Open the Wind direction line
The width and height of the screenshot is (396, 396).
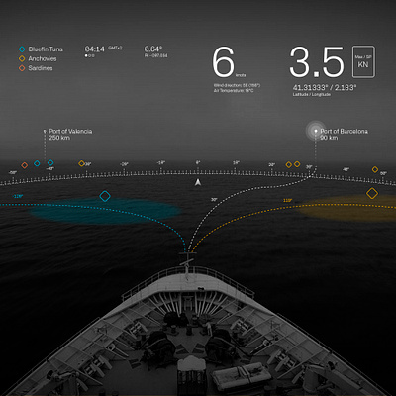pos(237,85)
